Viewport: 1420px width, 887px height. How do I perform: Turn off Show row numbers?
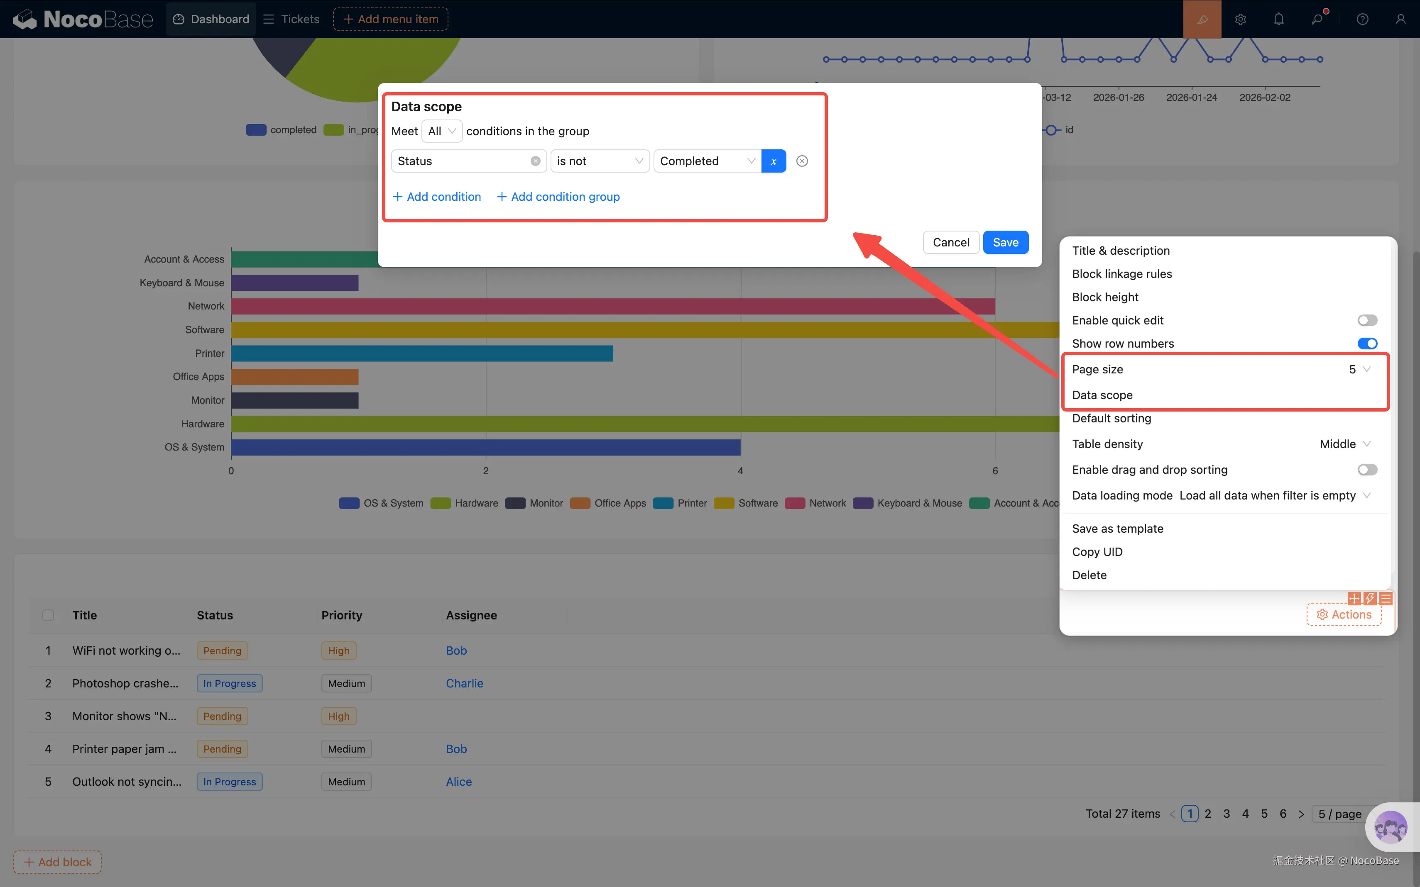coord(1366,344)
